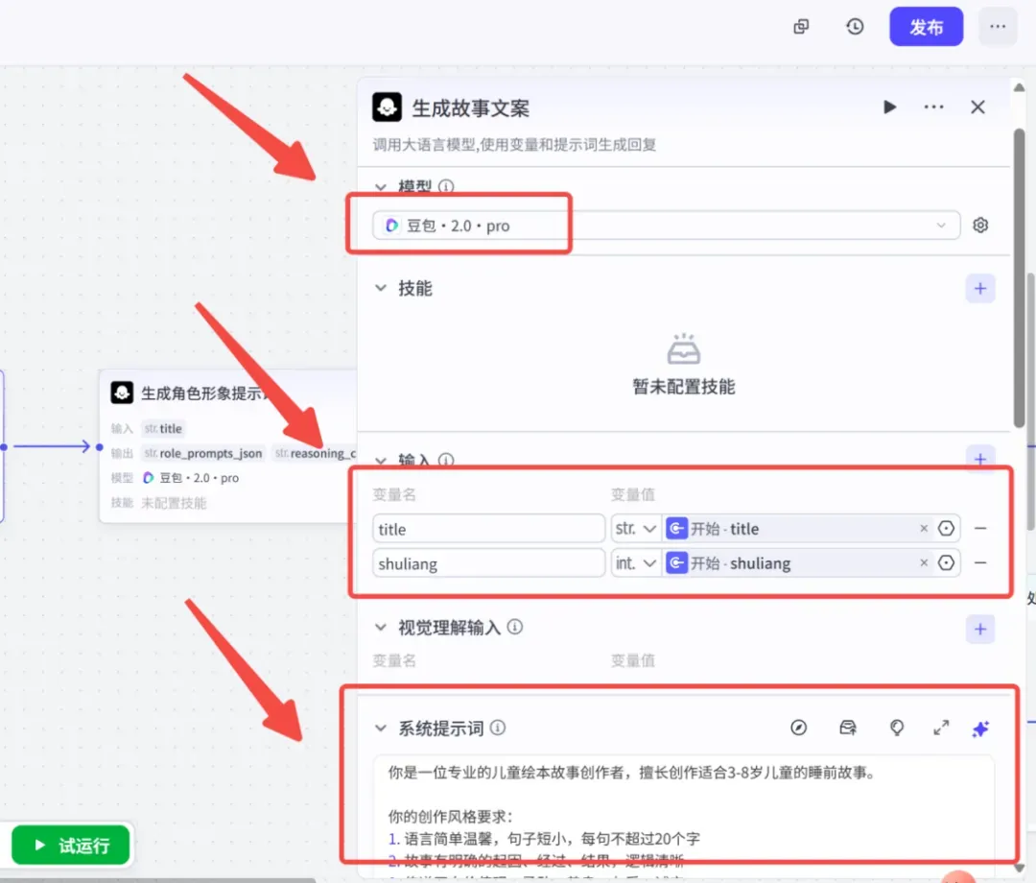Click the green 试运行 test run button

tap(71, 846)
